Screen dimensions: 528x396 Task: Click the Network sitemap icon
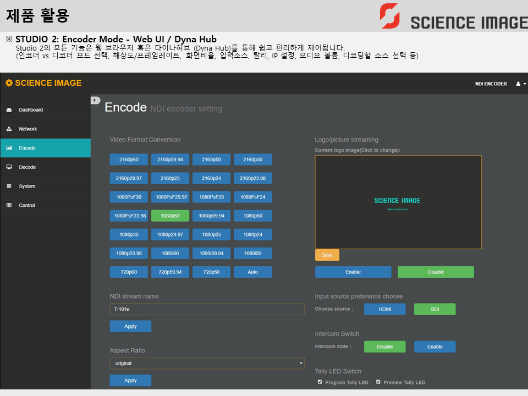(x=9, y=129)
